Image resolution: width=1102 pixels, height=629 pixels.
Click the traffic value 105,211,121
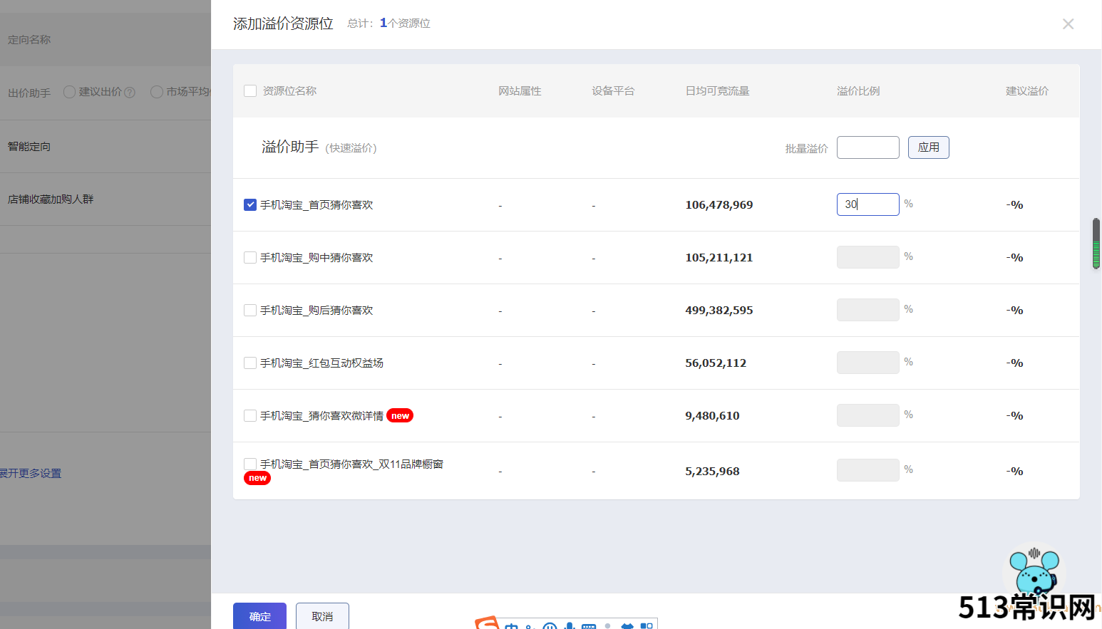point(719,258)
